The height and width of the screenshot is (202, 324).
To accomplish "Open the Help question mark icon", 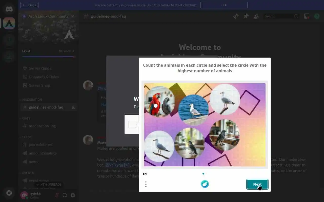I will (317, 16).
